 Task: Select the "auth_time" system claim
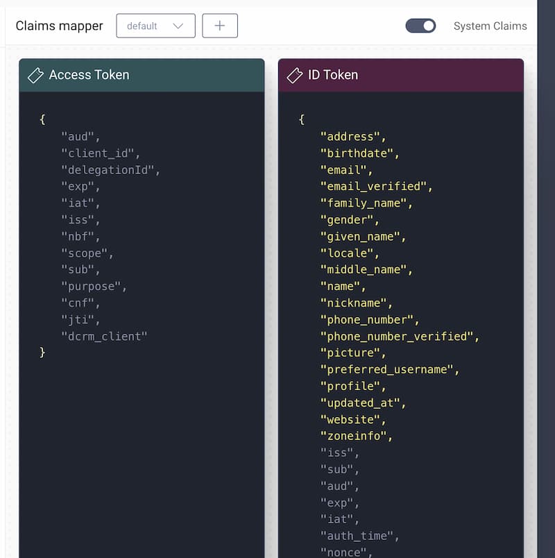357,536
